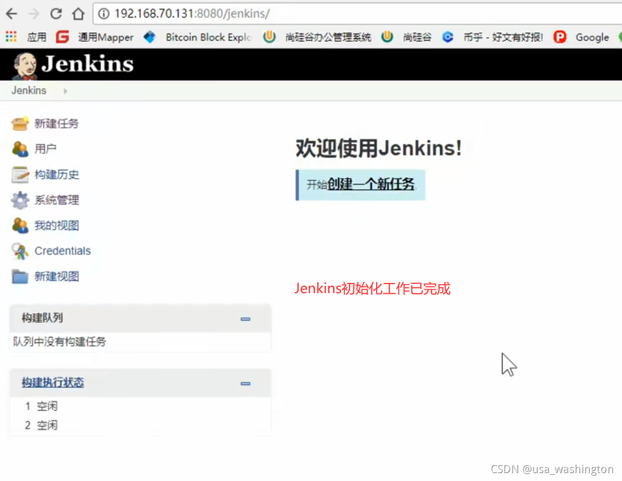This screenshot has width=622, height=481.
Task: Click the site info icon in address bar
Action: 104,14
